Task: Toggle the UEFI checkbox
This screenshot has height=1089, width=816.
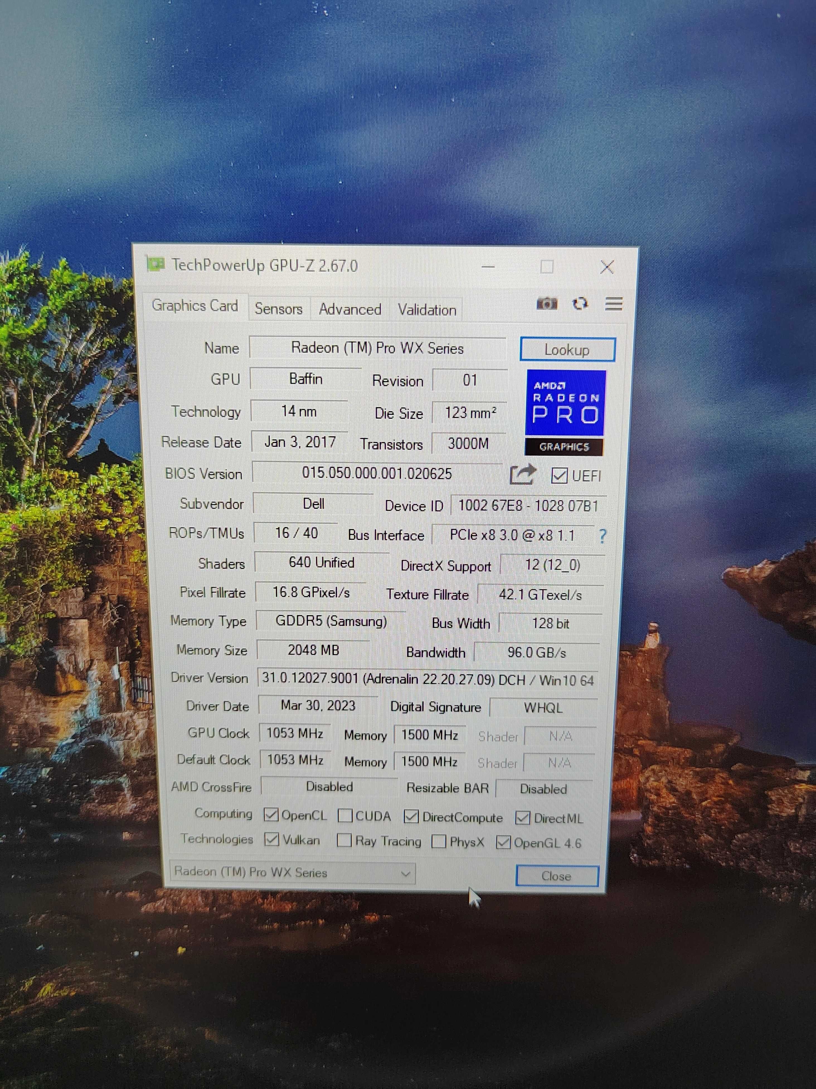Action: click(559, 476)
